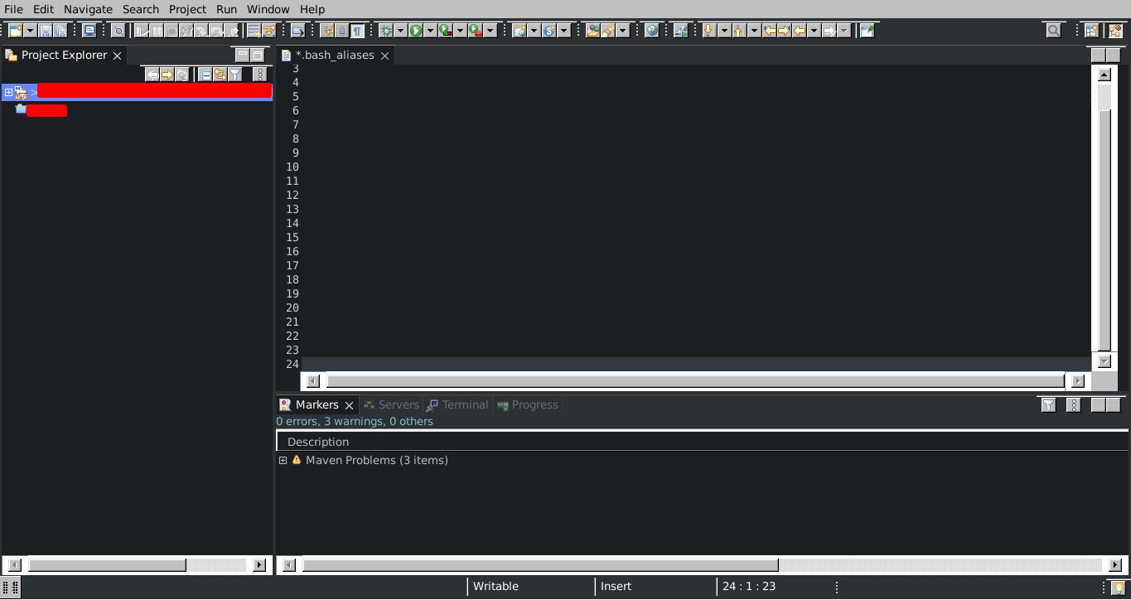
Task: Click the External Tools run icon
Action: (476, 31)
